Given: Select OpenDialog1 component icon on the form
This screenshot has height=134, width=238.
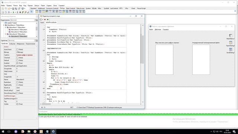Looking at the screenshot, I should point(231,42).
